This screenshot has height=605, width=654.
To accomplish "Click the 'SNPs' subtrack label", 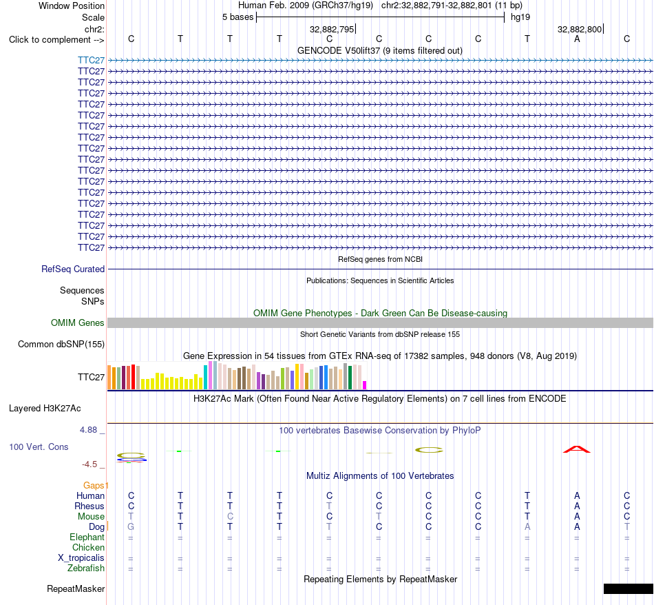I will click(x=93, y=301).
